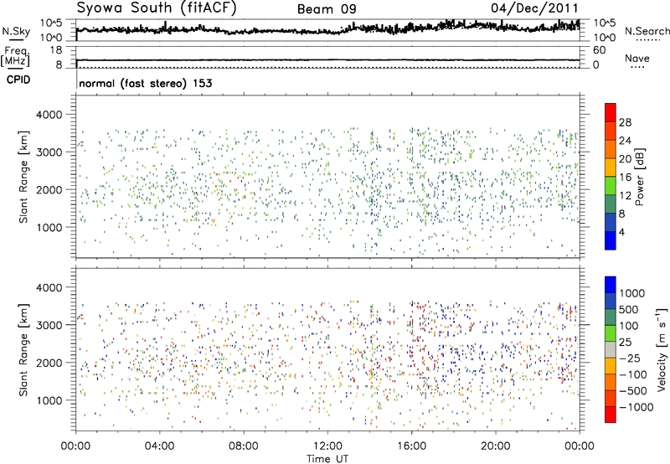The image size is (670, 464).
Task: Click the 'Nave' legend label
Action: (637, 58)
